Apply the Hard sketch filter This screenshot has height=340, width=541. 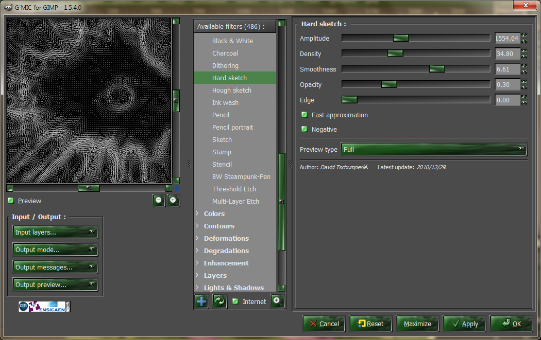tap(464, 324)
